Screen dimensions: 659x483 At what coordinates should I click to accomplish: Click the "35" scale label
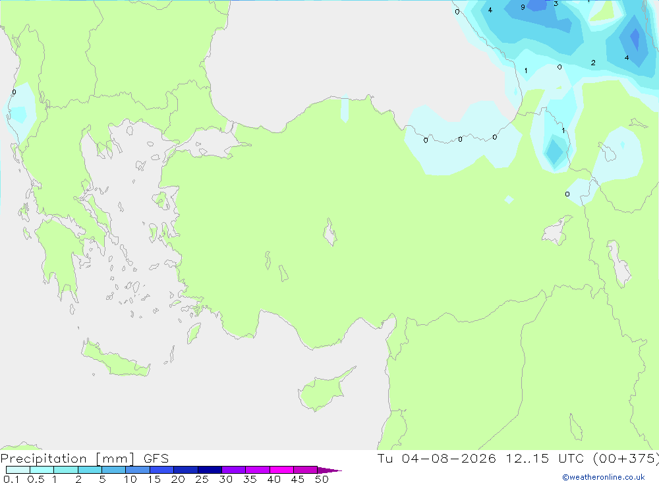point(250,479)
